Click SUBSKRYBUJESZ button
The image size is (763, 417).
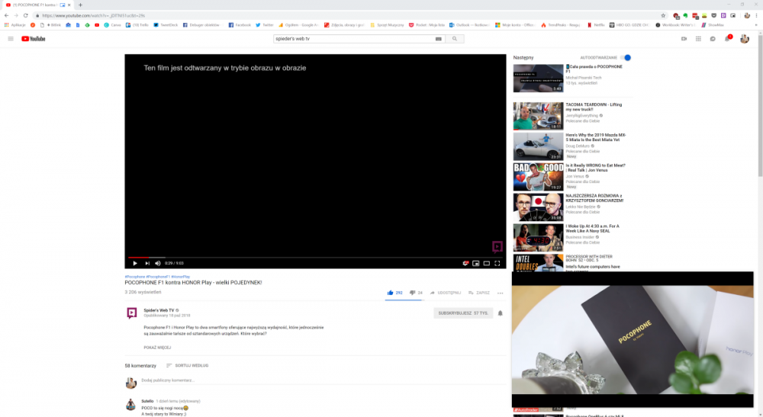(x=463, y=313)
